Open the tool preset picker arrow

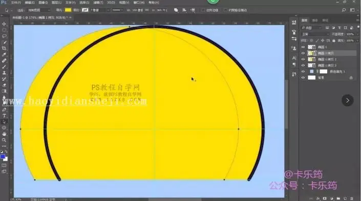[11, 10]
